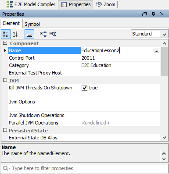Click the Collapse All categories icon
Screen dimensions: 169x174
(x=53, y=34)
